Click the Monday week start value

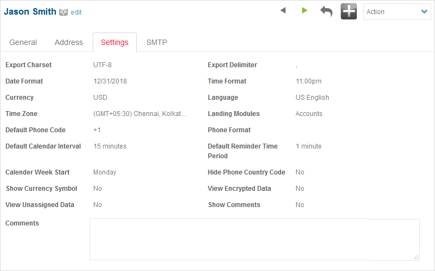(105, 172)
